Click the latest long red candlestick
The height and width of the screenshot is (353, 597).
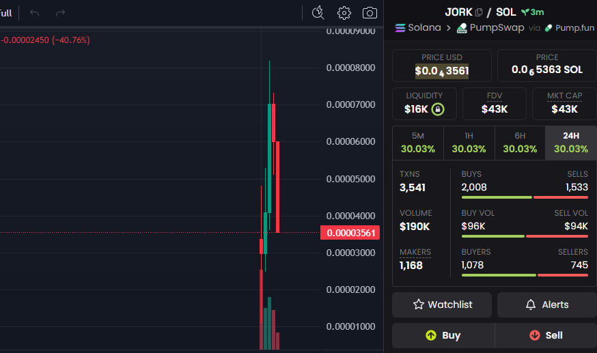pos(277,187)
